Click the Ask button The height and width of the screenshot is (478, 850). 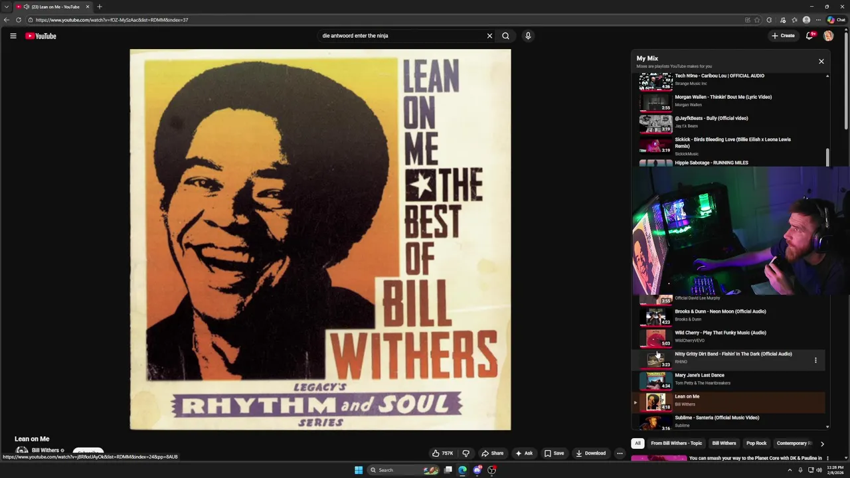coord(524,453)
